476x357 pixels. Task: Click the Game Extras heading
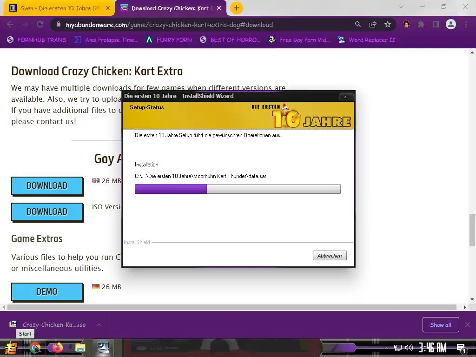37,238
